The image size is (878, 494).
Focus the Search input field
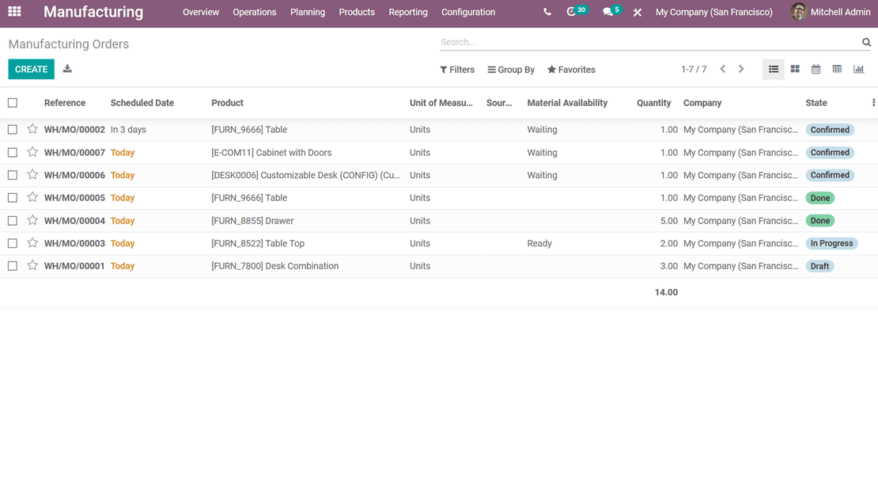click(649, 42)
